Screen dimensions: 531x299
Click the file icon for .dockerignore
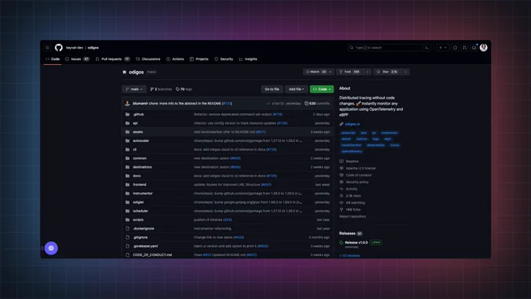[127, 229]
